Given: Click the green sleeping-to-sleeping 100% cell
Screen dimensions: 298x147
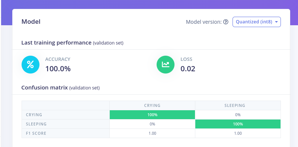Looking at the screenshot, I should tap(238, 124).
